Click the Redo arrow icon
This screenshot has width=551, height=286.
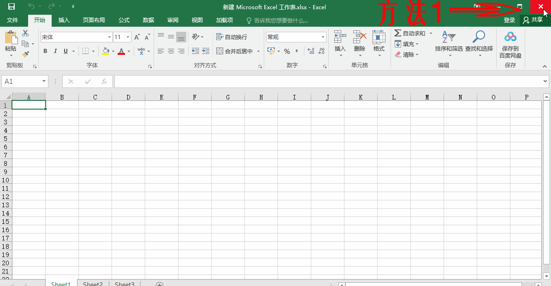tap(52, 6)
